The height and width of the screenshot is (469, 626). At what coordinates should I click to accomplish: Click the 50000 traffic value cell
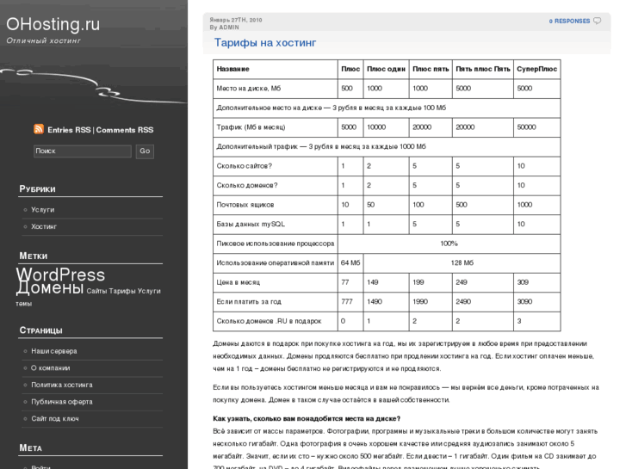coord(537,127)
